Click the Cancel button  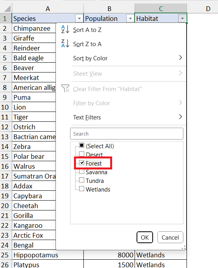[170, 237]
